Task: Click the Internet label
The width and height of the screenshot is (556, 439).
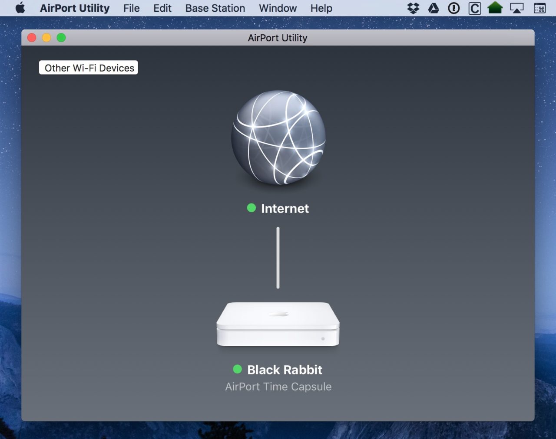Action: 285,209
